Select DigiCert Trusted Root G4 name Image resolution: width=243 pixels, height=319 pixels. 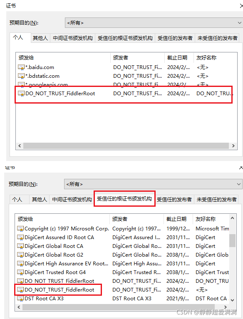pyautogui.click(x=55, y=272)
